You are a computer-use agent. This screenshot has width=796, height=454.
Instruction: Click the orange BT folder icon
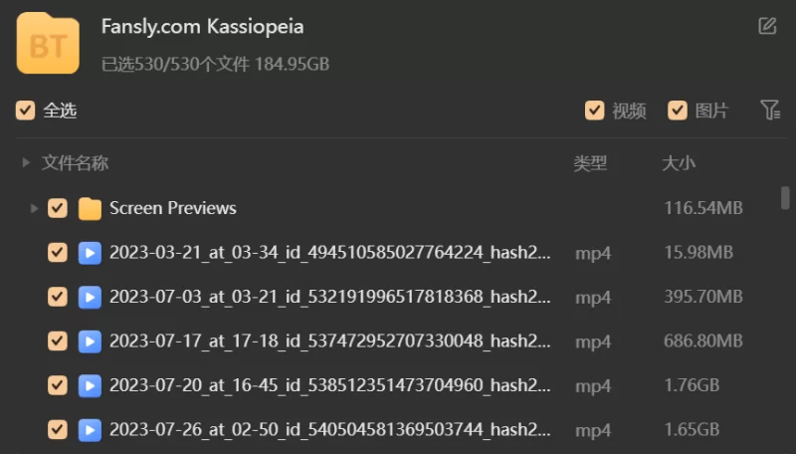pos(48,44)
